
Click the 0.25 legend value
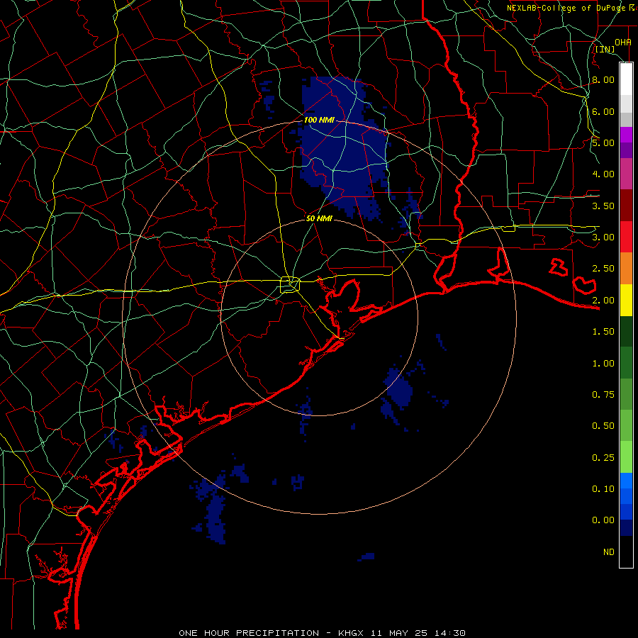pos(603,458)
